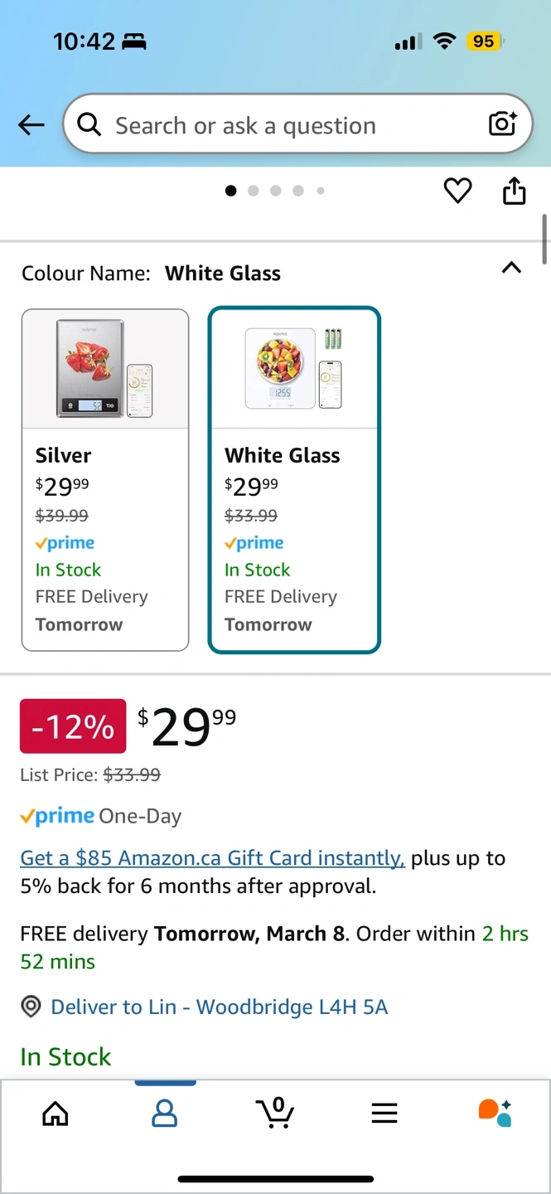Open the hamburger menu tab
The width and height of the screenshot is (551, 1194).
coord(384,1113)
